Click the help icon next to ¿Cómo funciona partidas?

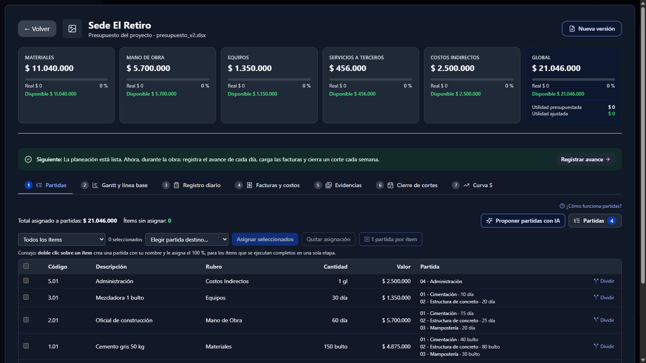coord(562,206)
